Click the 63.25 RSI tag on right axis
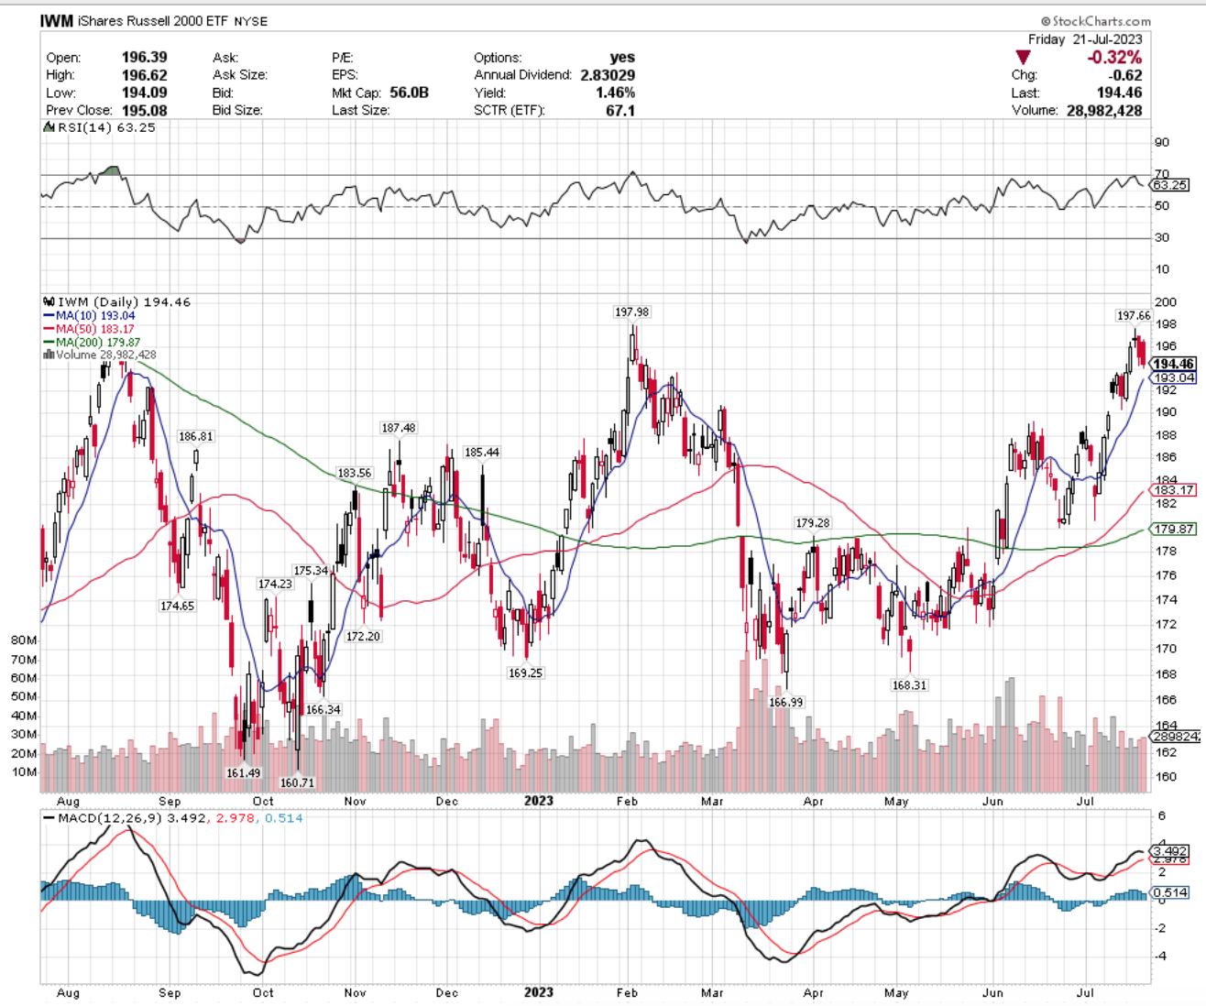The height and width of the screenshot is (1006, 1206). point(1170,185)
